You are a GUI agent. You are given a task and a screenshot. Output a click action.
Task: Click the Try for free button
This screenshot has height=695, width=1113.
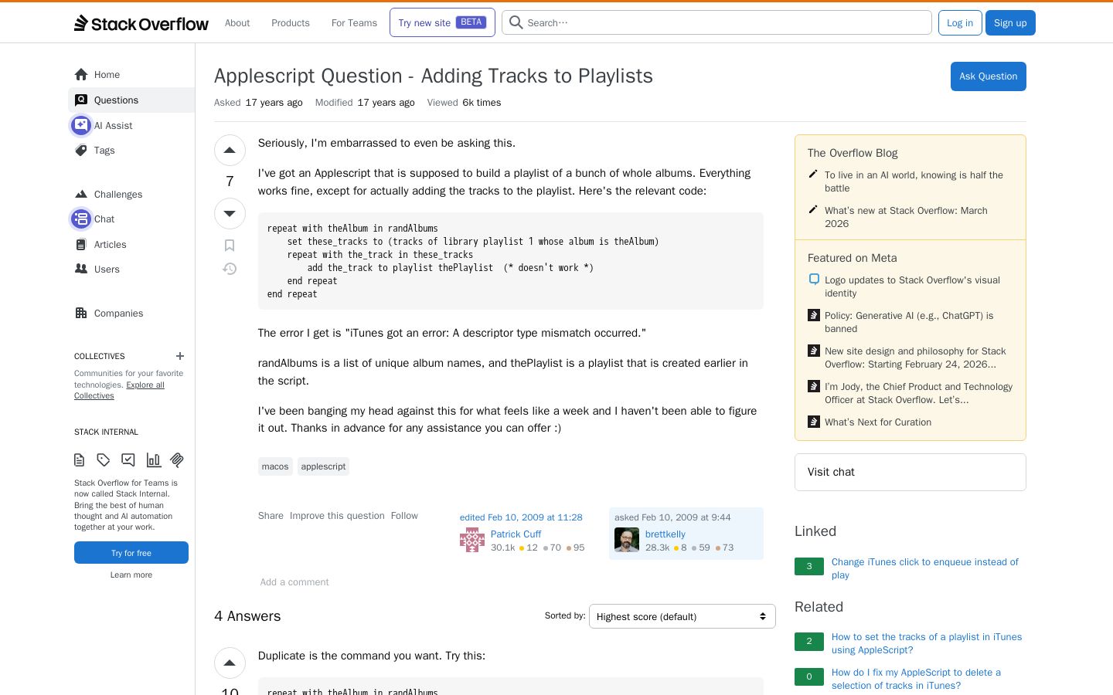tap(131, 553)
